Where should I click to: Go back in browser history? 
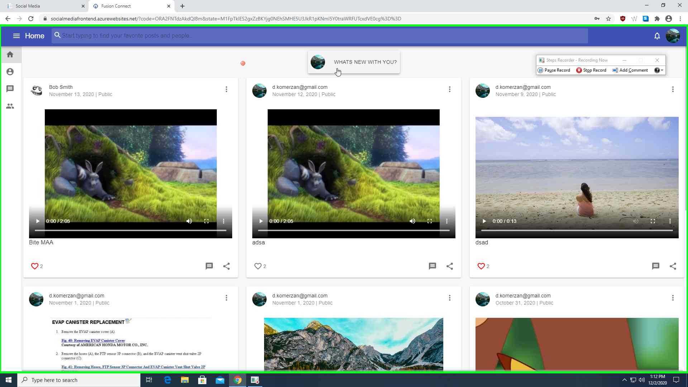point(8,19)
